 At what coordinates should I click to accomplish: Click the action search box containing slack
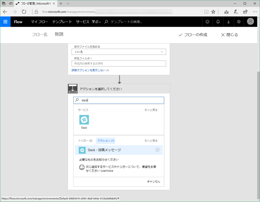point(119,100)
